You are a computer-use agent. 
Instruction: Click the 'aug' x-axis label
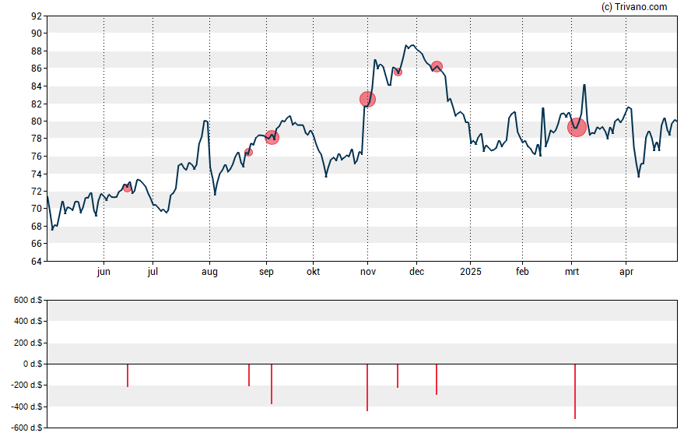(209, 272)
